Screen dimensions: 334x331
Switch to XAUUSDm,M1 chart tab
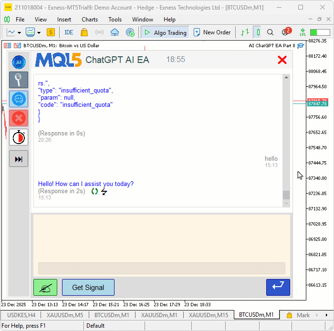click(159, 315)
